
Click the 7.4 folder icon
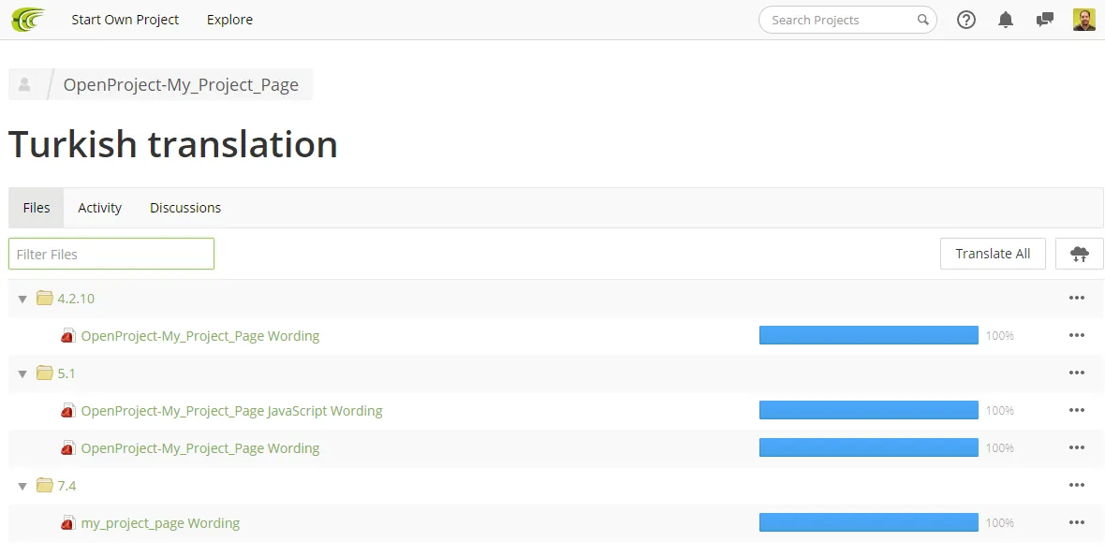(x=44, y=485)
